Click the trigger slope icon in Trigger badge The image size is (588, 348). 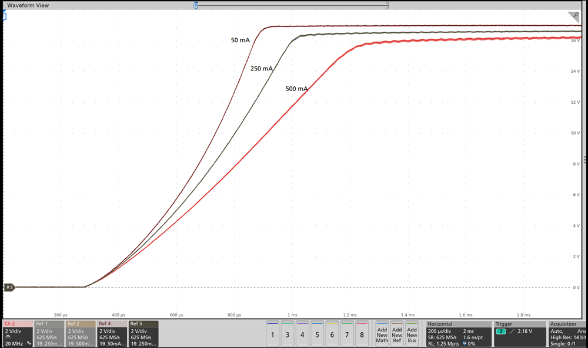tap(511, 331)
